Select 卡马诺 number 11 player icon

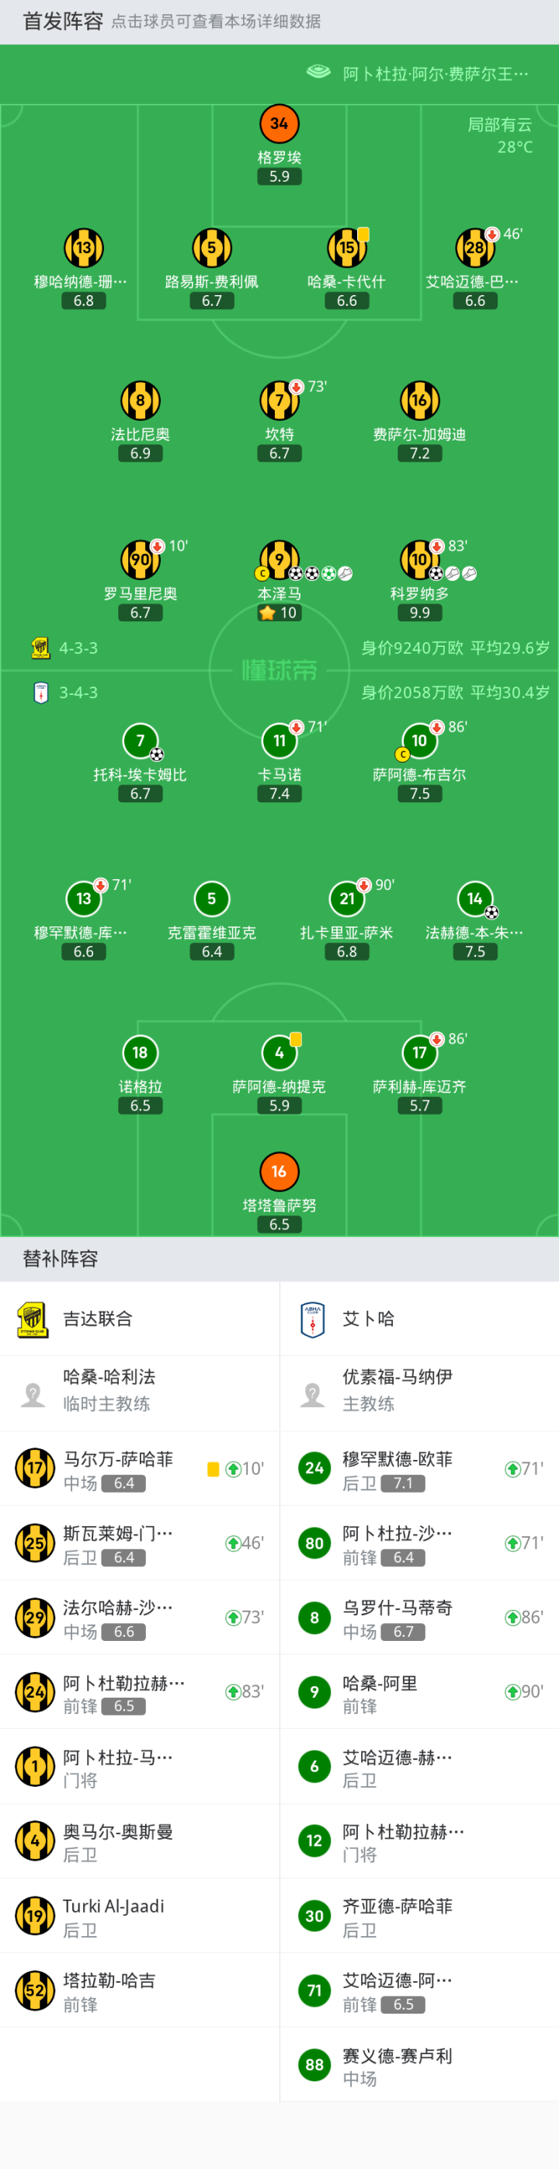click(x=279, y=740)
